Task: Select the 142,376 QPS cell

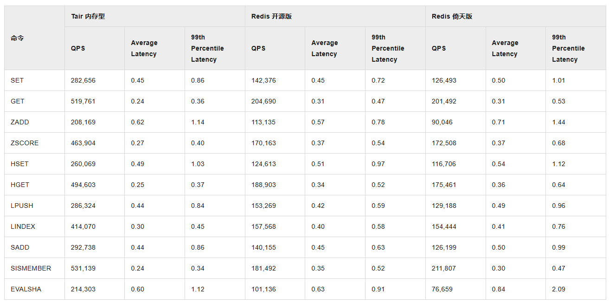Action: coord(263,80)
